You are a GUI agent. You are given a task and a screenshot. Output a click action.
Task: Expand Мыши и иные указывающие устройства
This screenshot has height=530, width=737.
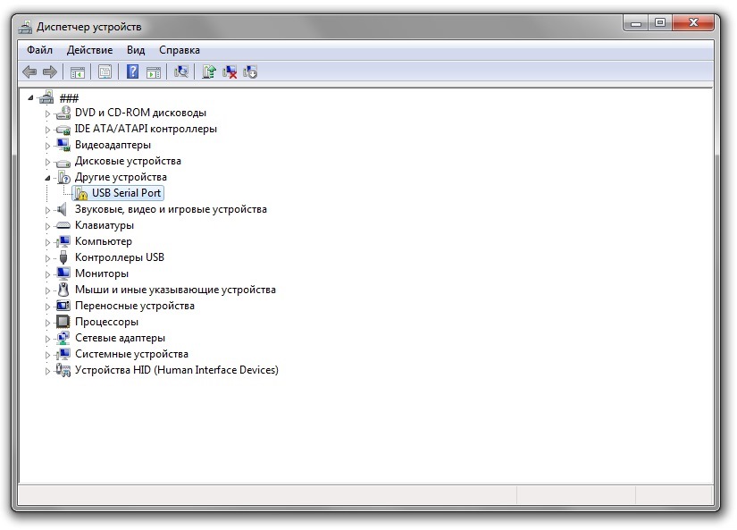tap(47, 290)
